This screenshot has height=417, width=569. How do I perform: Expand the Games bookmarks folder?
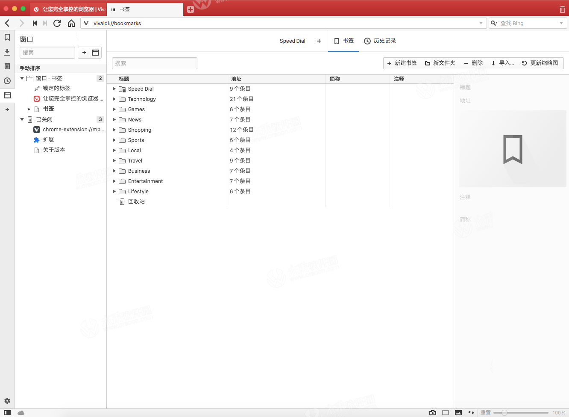(114, 109)
